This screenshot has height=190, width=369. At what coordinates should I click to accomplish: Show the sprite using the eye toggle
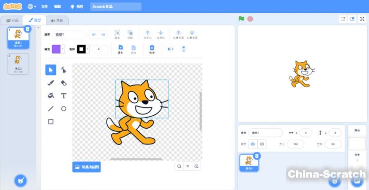pos(253,144)
